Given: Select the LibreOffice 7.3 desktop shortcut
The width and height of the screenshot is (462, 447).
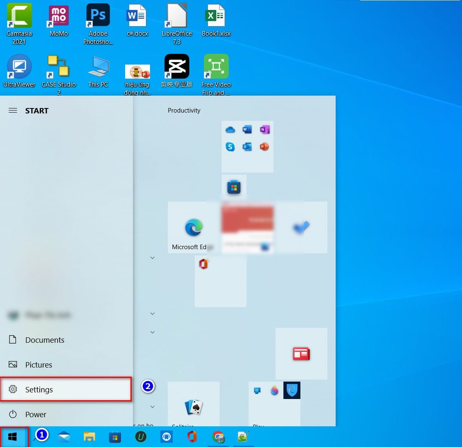Looking at the screenshot, I should tap(177, 24).
